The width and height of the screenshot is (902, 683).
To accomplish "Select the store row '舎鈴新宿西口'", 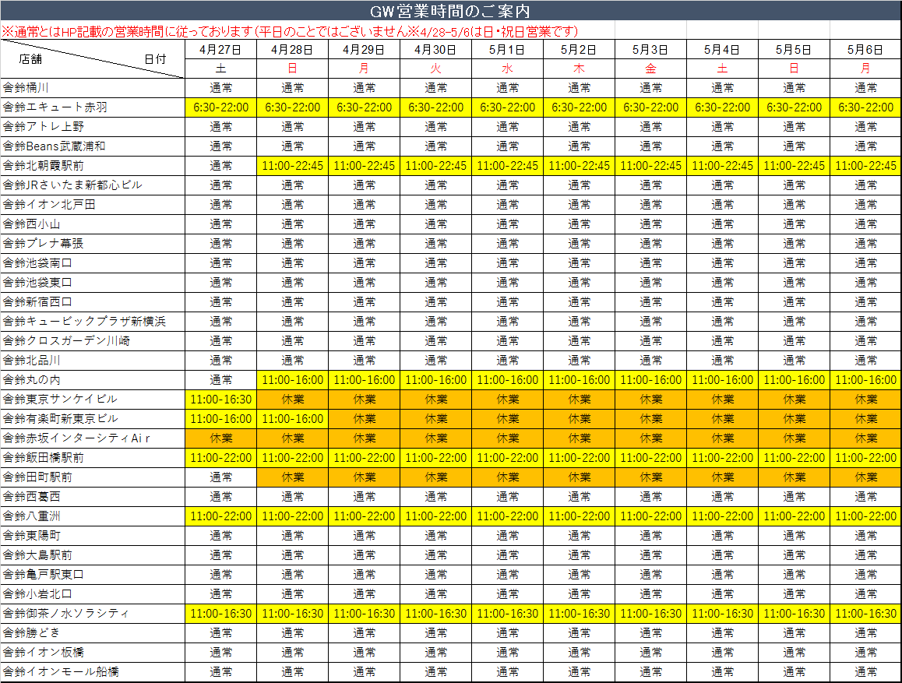I will pos(451,302).
